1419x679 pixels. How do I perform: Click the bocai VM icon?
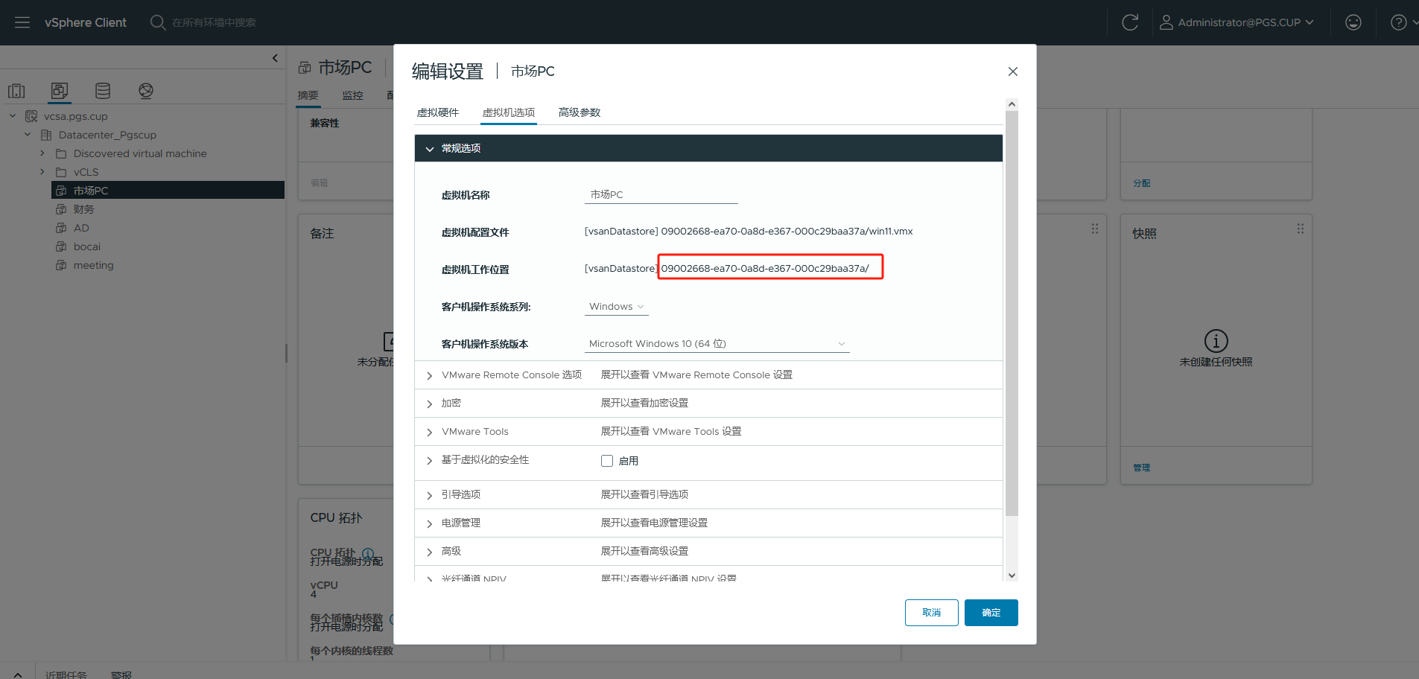(x=61, y=246)
